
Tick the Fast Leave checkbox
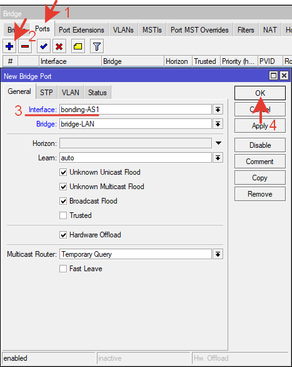pos(63,269)
